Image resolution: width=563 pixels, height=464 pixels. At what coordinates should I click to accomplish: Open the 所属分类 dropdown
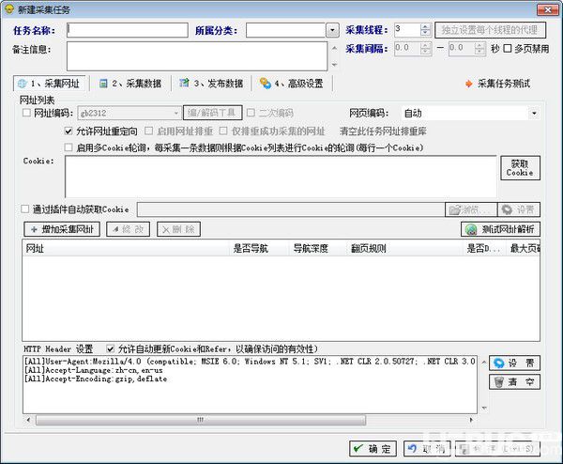tap(332, 31)
